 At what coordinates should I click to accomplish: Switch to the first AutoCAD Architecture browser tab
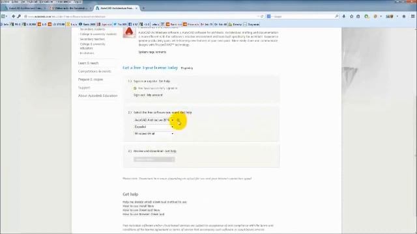pyautogui.click(x=25, y=8)
